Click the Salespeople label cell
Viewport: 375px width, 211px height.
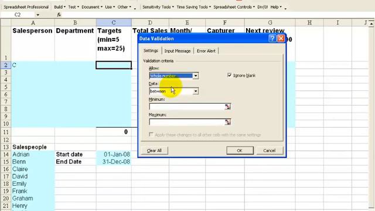pos(33,147)
